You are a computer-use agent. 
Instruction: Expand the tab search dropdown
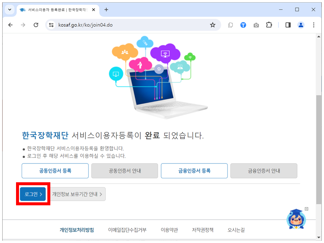click(9, 9)
